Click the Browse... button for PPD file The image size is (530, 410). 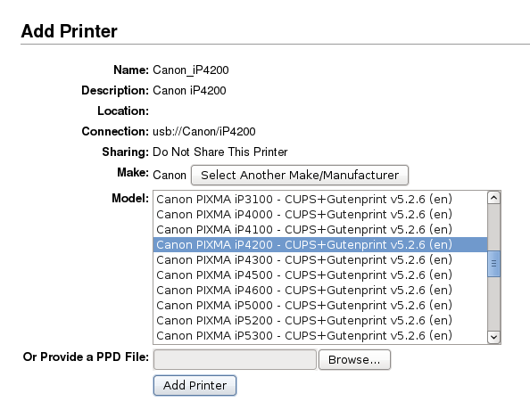(x=354, y=360)
